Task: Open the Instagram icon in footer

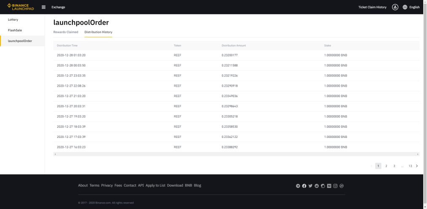Action: click(x=336, y=186)
